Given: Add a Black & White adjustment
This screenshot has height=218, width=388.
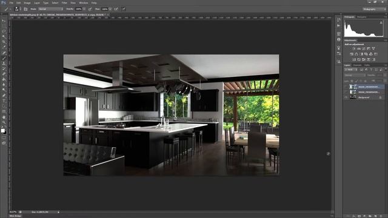Looking at the screenshot, I should [361, 54].
